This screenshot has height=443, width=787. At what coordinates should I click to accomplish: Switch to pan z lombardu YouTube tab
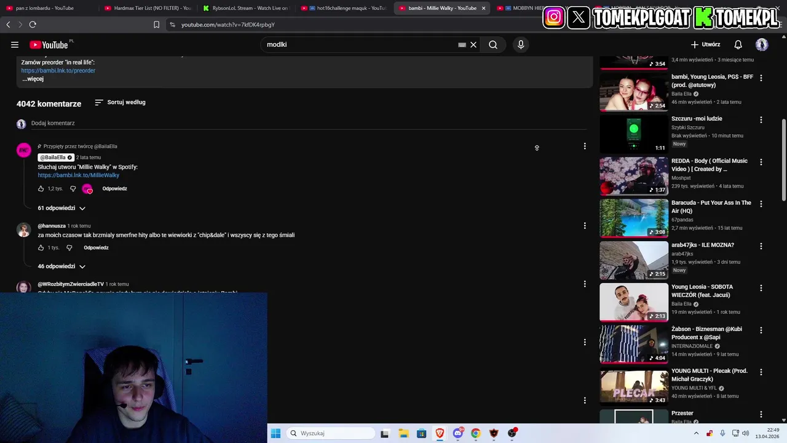48,8
